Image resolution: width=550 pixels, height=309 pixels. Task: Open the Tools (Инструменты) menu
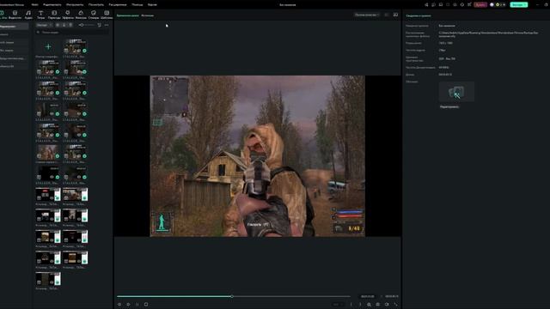point(75,5)
